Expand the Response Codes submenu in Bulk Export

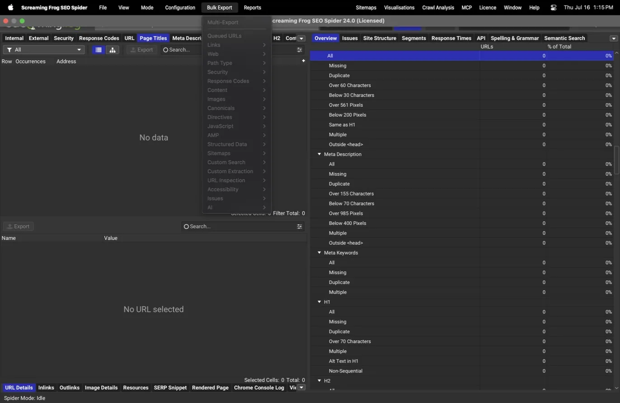[x=236, y=81]
